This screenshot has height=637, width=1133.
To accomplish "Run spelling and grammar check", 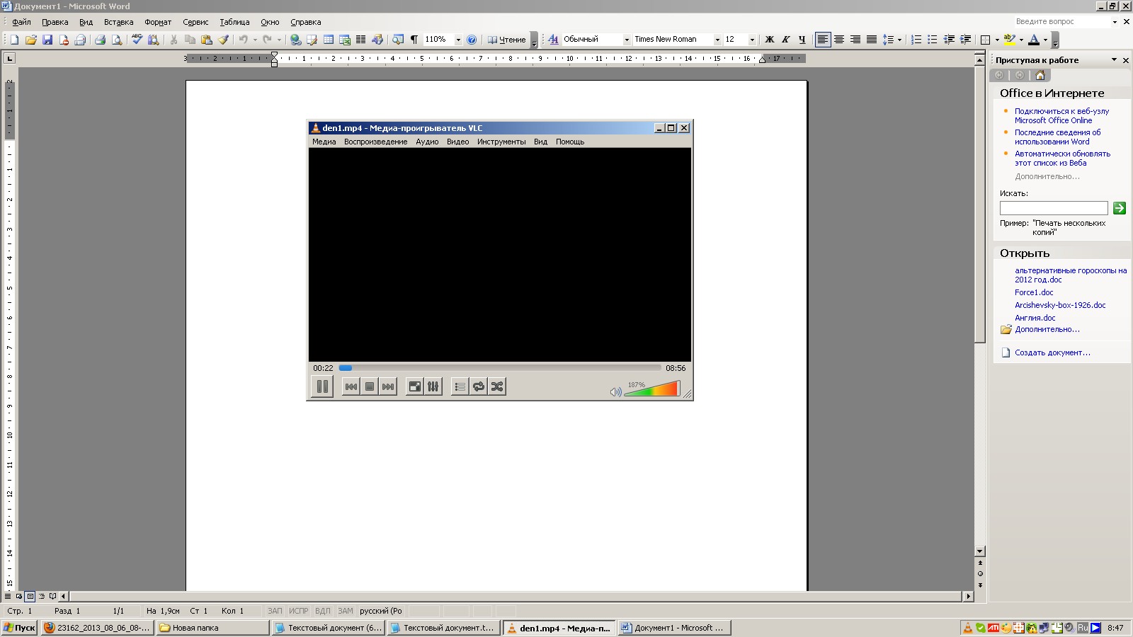I will tap(137, 40).
